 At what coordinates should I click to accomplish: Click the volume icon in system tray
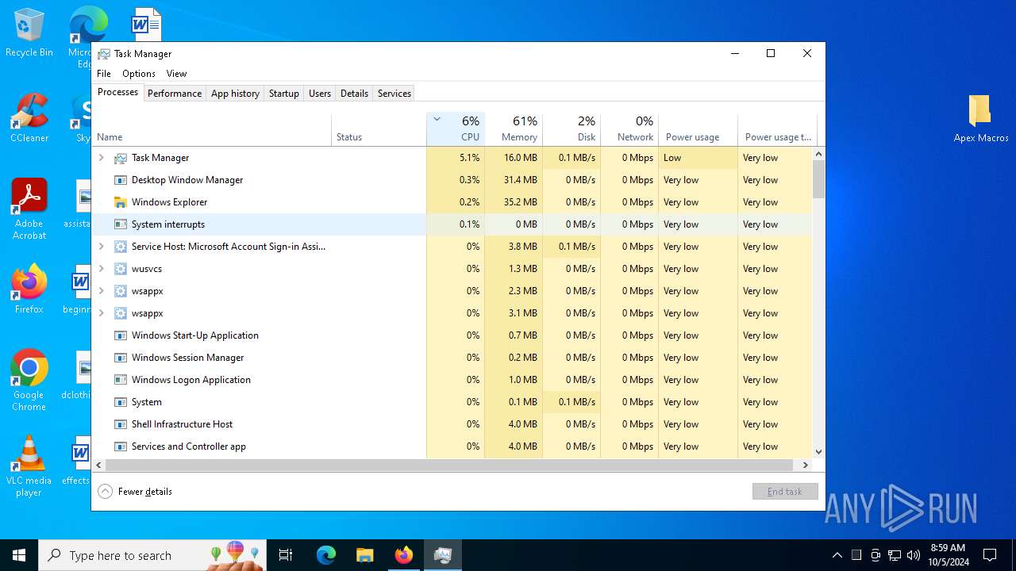(x=914, y=555)
